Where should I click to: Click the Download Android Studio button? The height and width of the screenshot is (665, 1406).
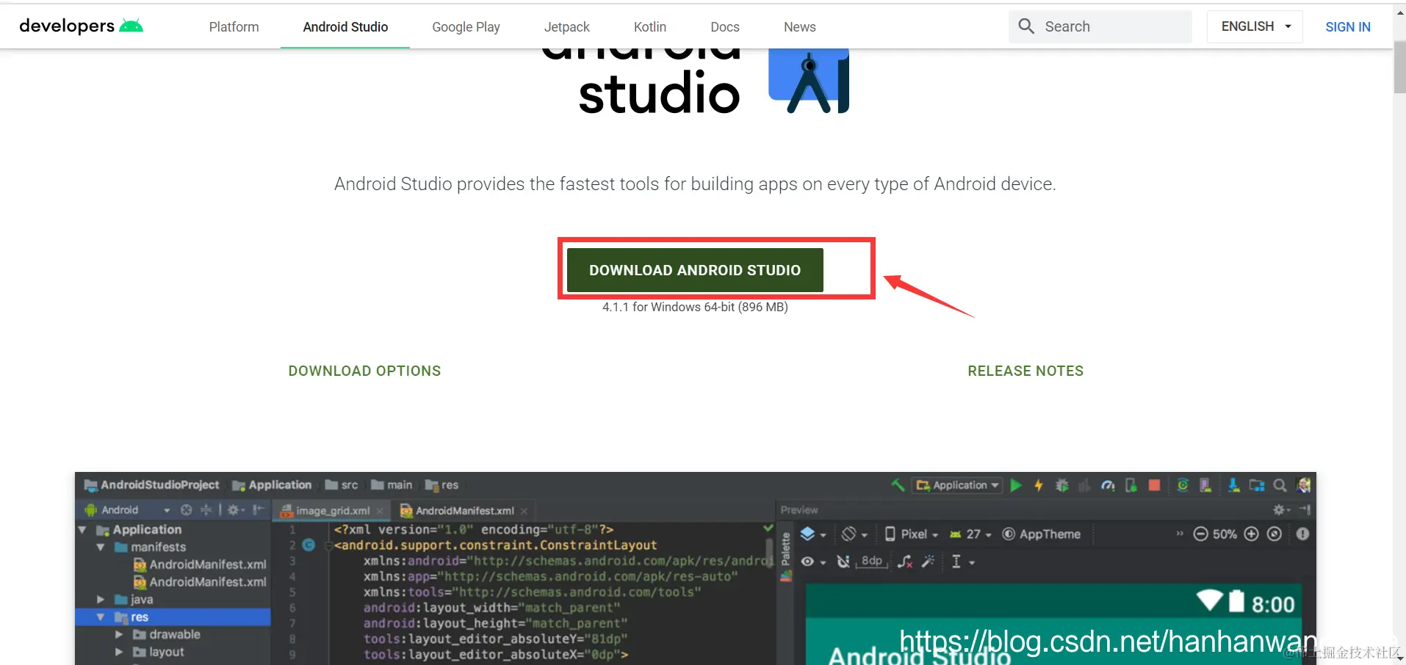click(695, 270)
